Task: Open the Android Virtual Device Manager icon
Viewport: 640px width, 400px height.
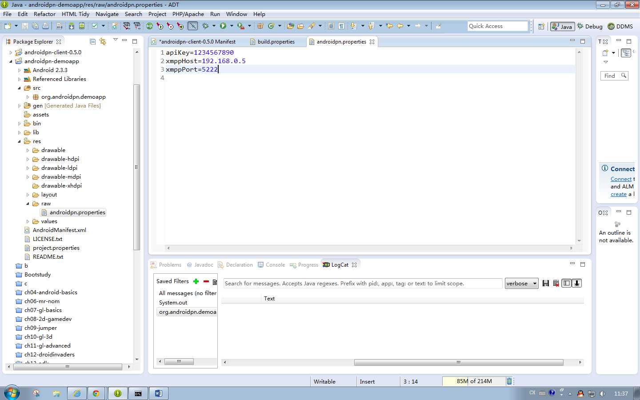Action: click(x=82, y=26)
